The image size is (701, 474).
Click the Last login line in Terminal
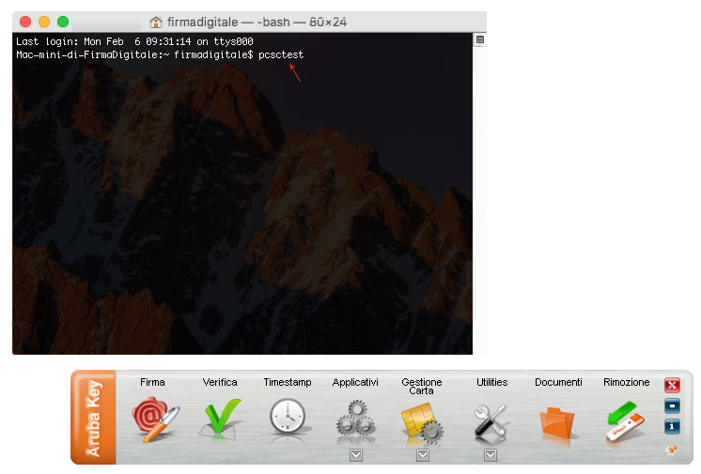pyautogui.click(x=134, y=41)
